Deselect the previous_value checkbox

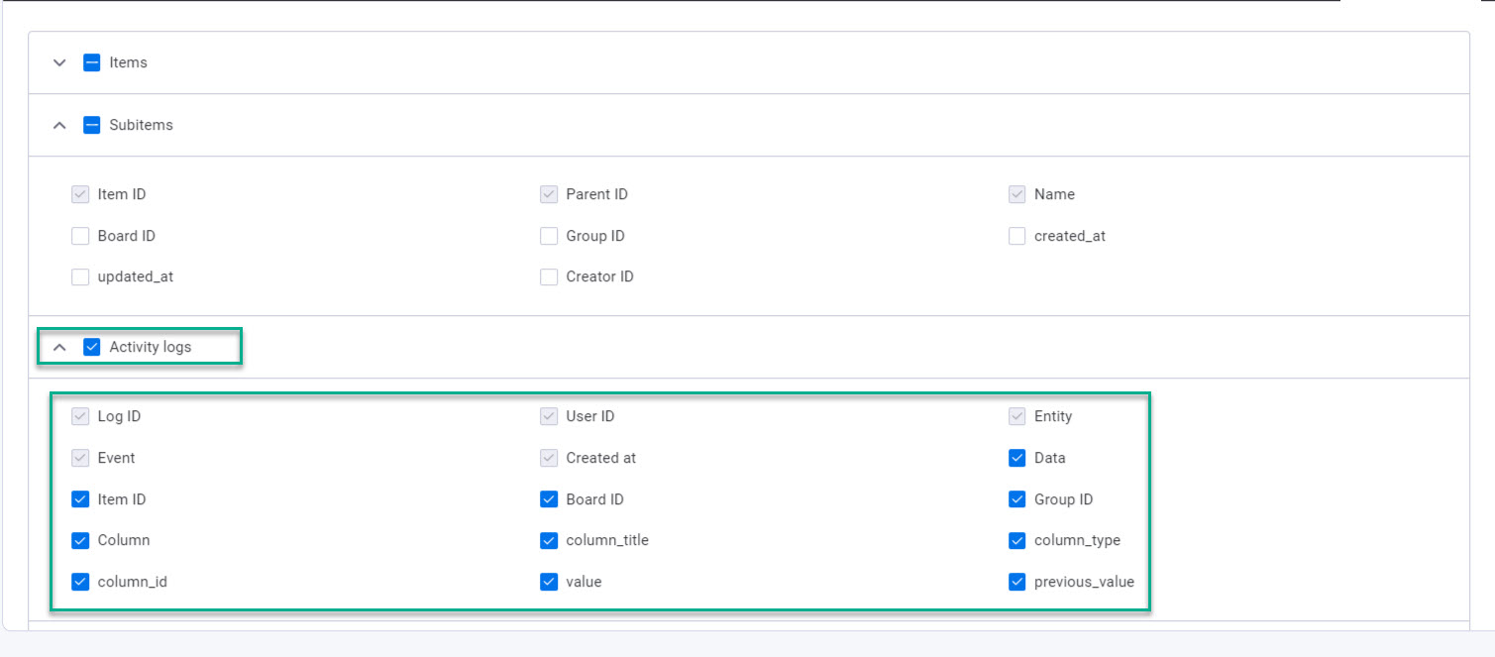1016,583
